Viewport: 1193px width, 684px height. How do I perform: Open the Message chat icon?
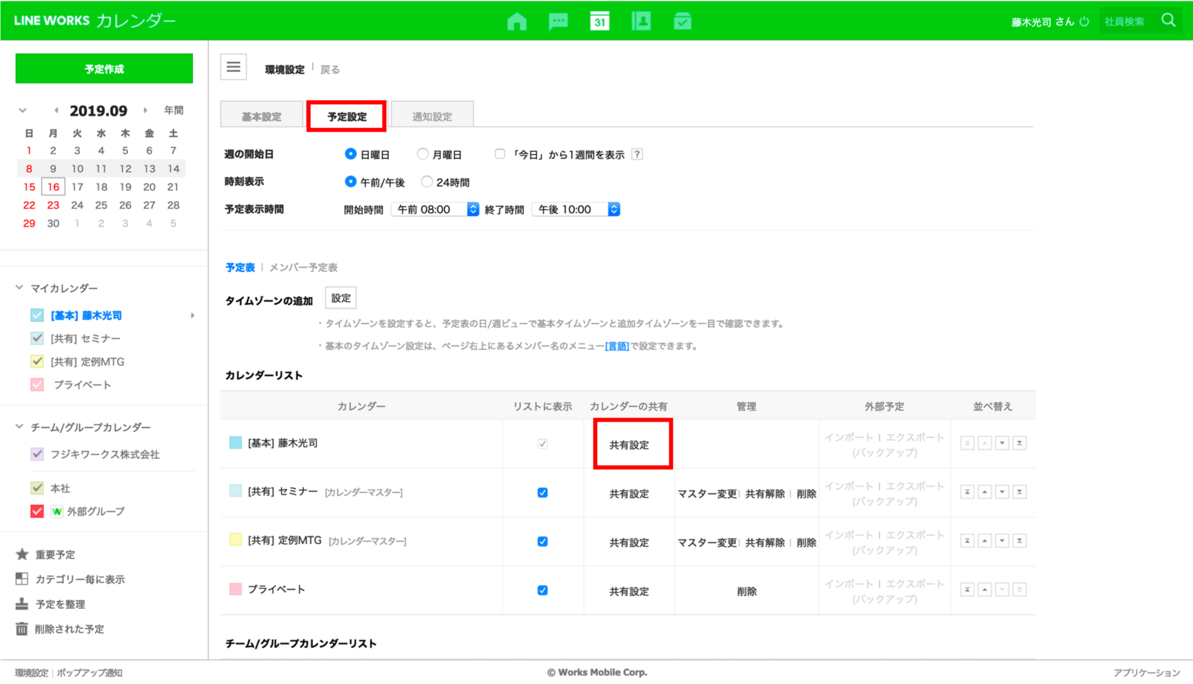click(558, 21)
